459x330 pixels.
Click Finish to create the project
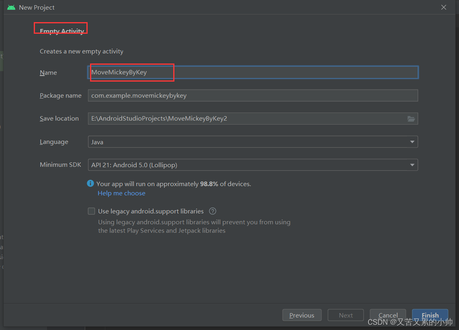pyautogui.click(x=430, y=315)
